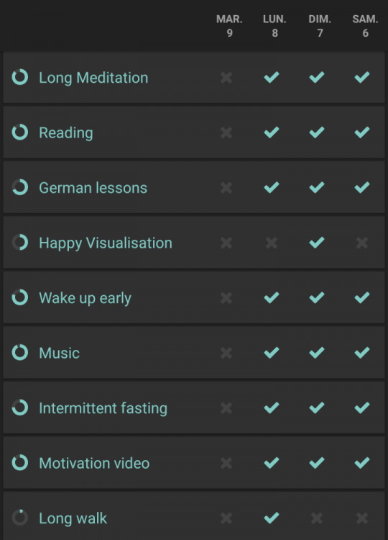This screenshot has height=540, width=388.
Task: Click the Music progress ring icon
Action: pos(20,352)
